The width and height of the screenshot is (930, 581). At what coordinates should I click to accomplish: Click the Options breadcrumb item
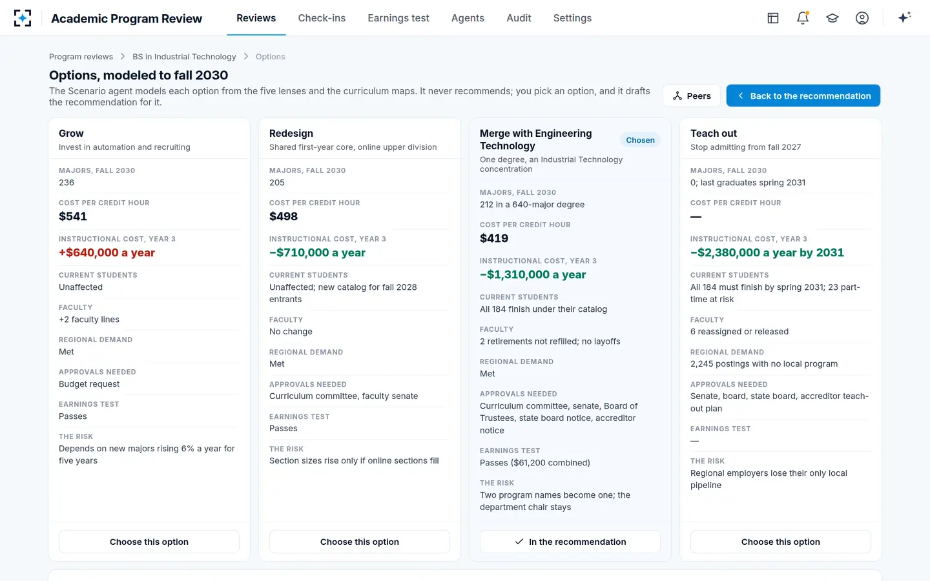click(270, 57)
